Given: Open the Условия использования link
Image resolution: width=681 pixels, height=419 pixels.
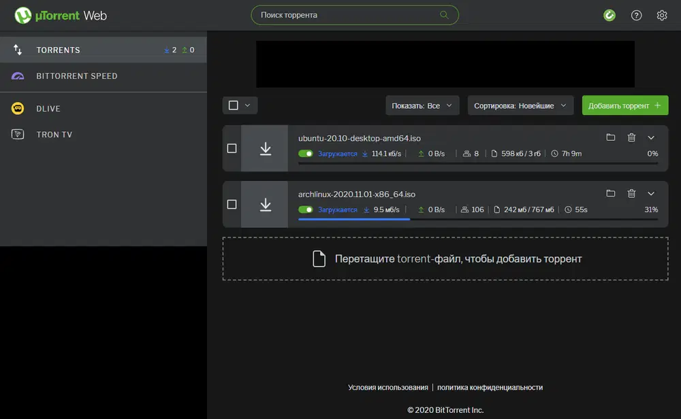Looking at the screenshot, I should click(388, 387).
